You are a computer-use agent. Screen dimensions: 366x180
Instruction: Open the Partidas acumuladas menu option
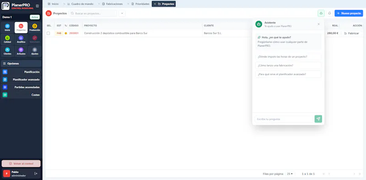pyautogui.click(x=21, y=87)
